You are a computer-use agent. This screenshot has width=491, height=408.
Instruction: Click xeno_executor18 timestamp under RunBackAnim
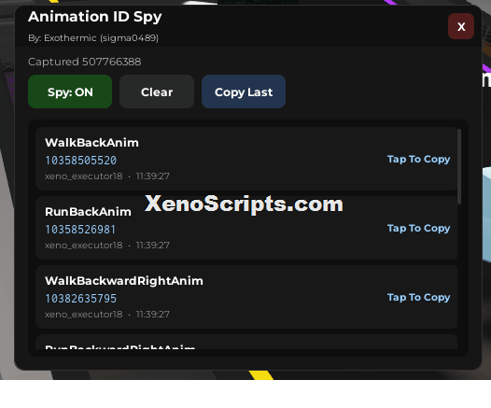107,246
